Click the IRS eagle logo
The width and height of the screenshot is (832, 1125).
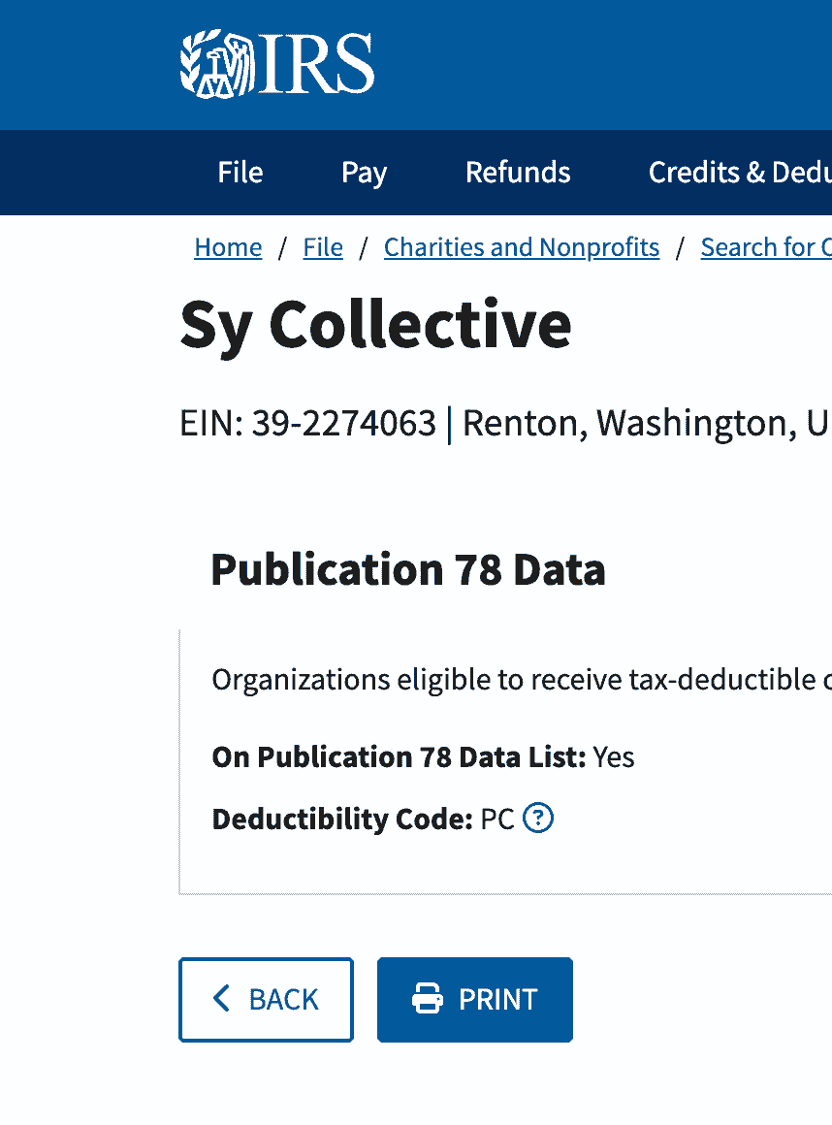pos(216,64)
